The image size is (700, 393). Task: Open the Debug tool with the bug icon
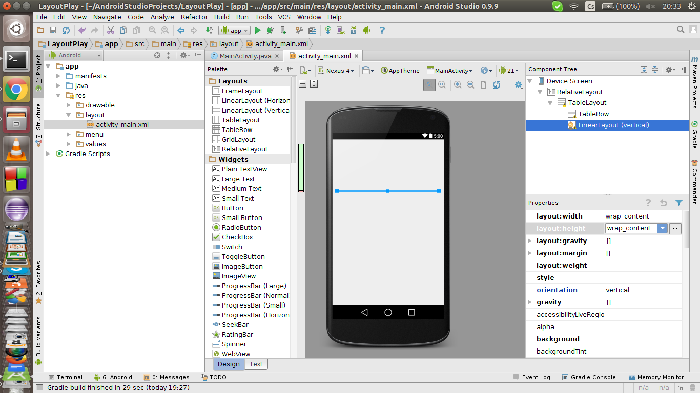270,30
